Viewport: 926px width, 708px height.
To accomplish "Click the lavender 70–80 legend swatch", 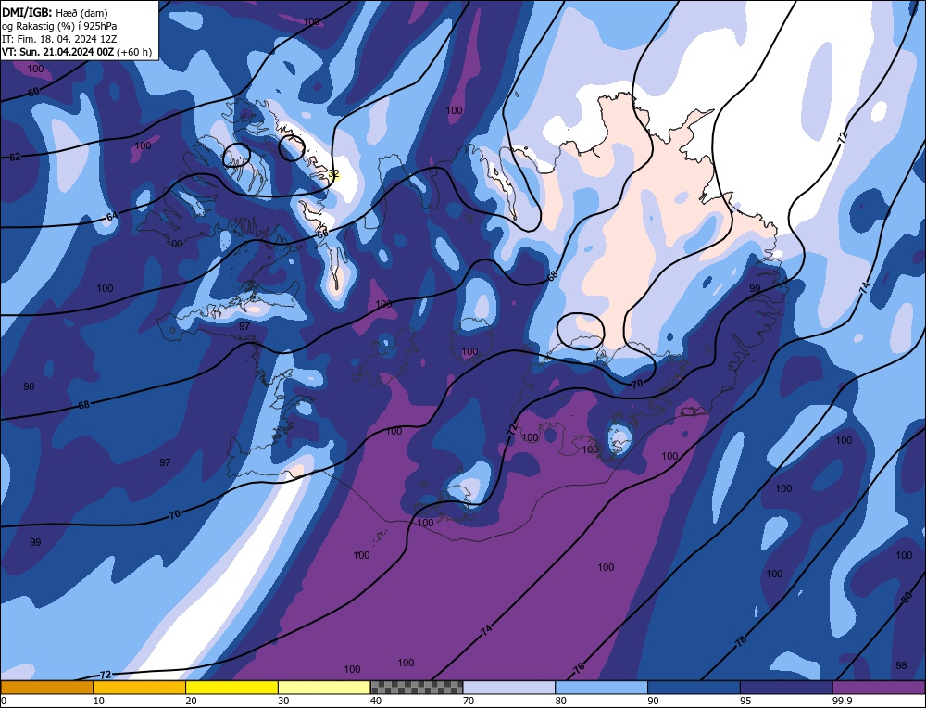I will coord(509,688).
